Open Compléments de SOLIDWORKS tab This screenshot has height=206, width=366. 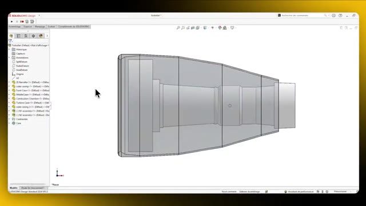(x=74, y=27)
